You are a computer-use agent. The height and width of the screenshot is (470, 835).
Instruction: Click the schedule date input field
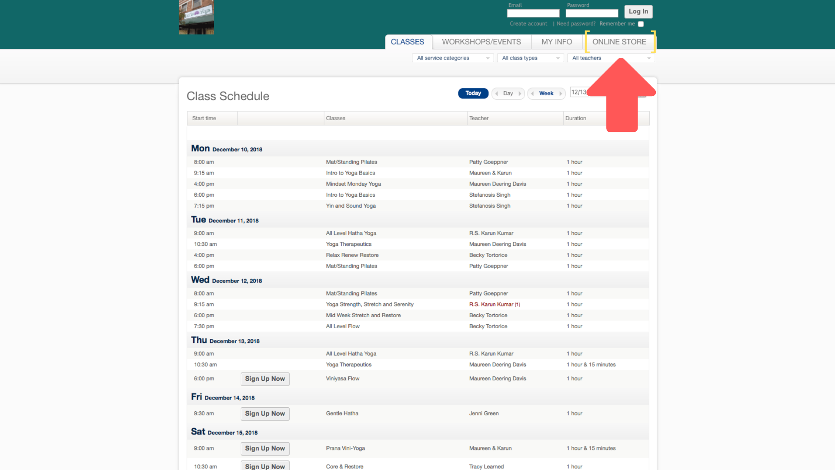(580, 92)
